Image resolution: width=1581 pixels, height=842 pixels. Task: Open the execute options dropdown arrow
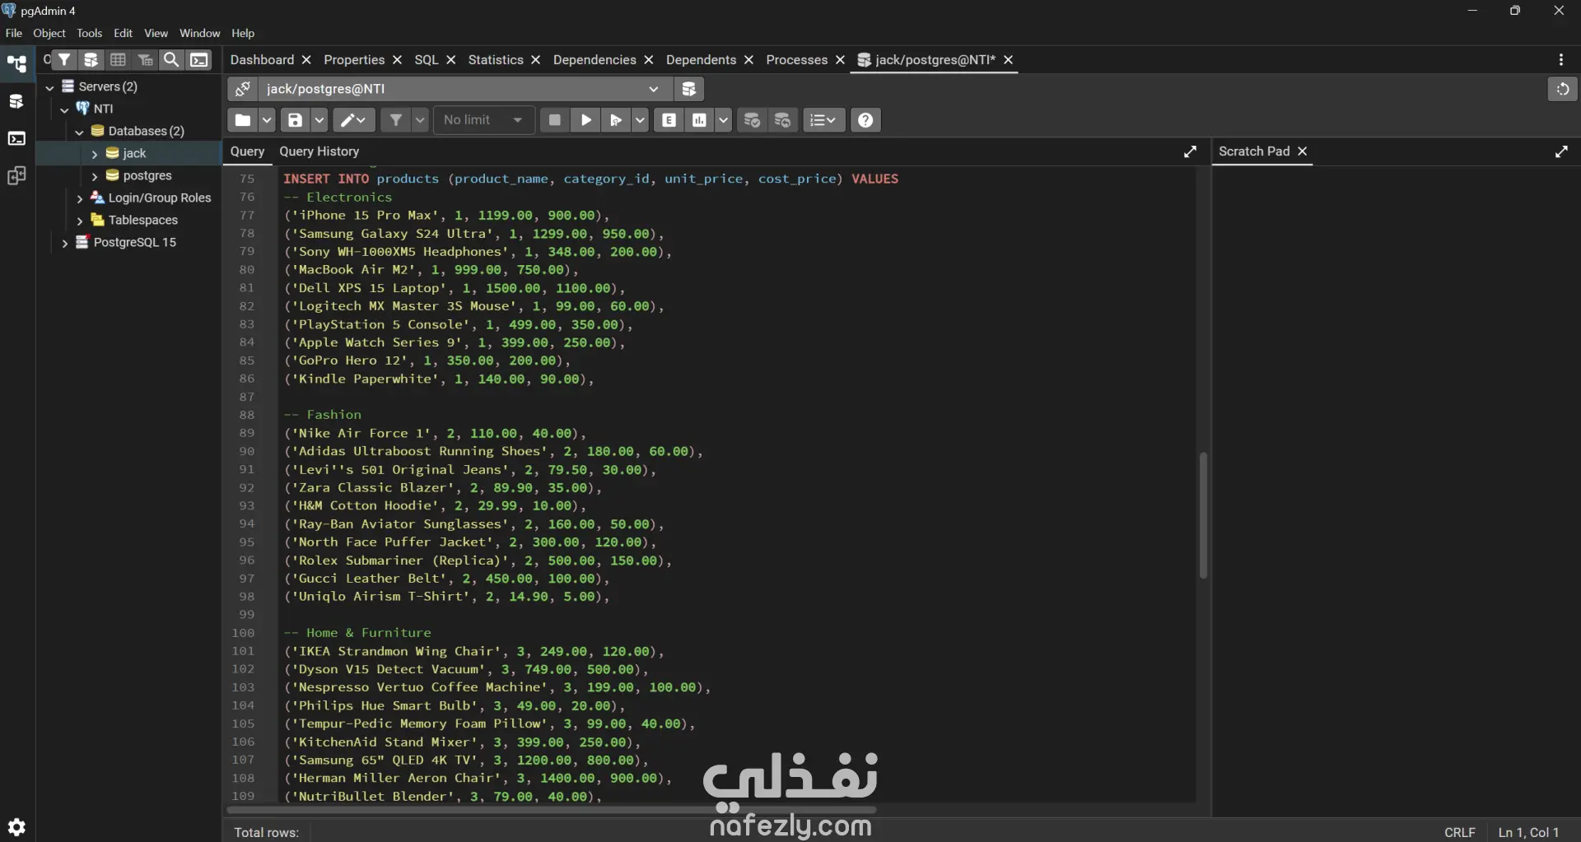640,120
